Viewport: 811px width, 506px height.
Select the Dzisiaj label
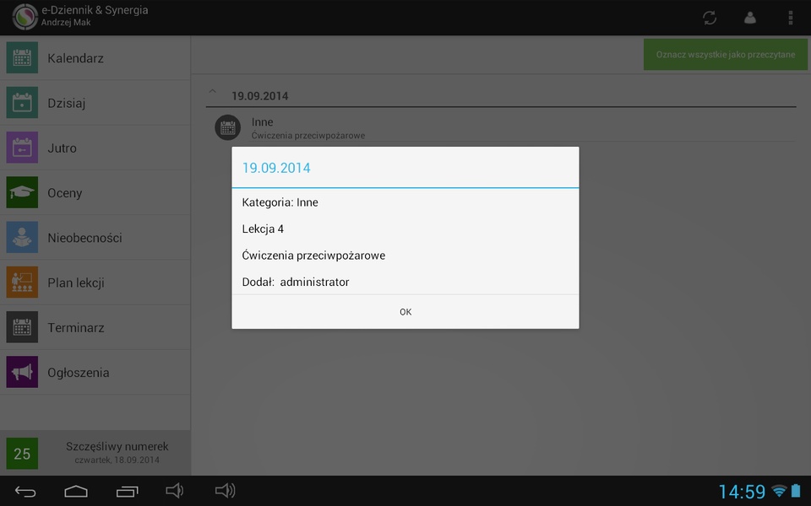click(66, 103)
